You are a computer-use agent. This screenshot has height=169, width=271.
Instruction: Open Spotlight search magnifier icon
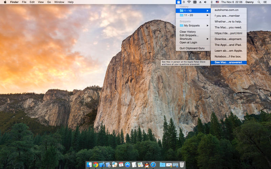pyautogui.click(x=259, y=2)
